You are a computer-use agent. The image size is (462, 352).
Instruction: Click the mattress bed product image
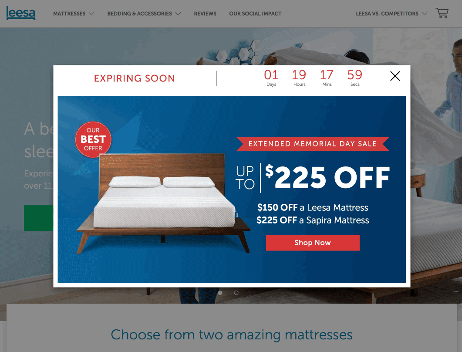pos(163,203)
